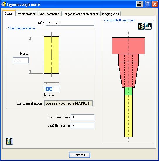Click the printer icon in title bar
Image resolution: width=159 pixels, height=161 pixels.
click(x=140, y=4)
